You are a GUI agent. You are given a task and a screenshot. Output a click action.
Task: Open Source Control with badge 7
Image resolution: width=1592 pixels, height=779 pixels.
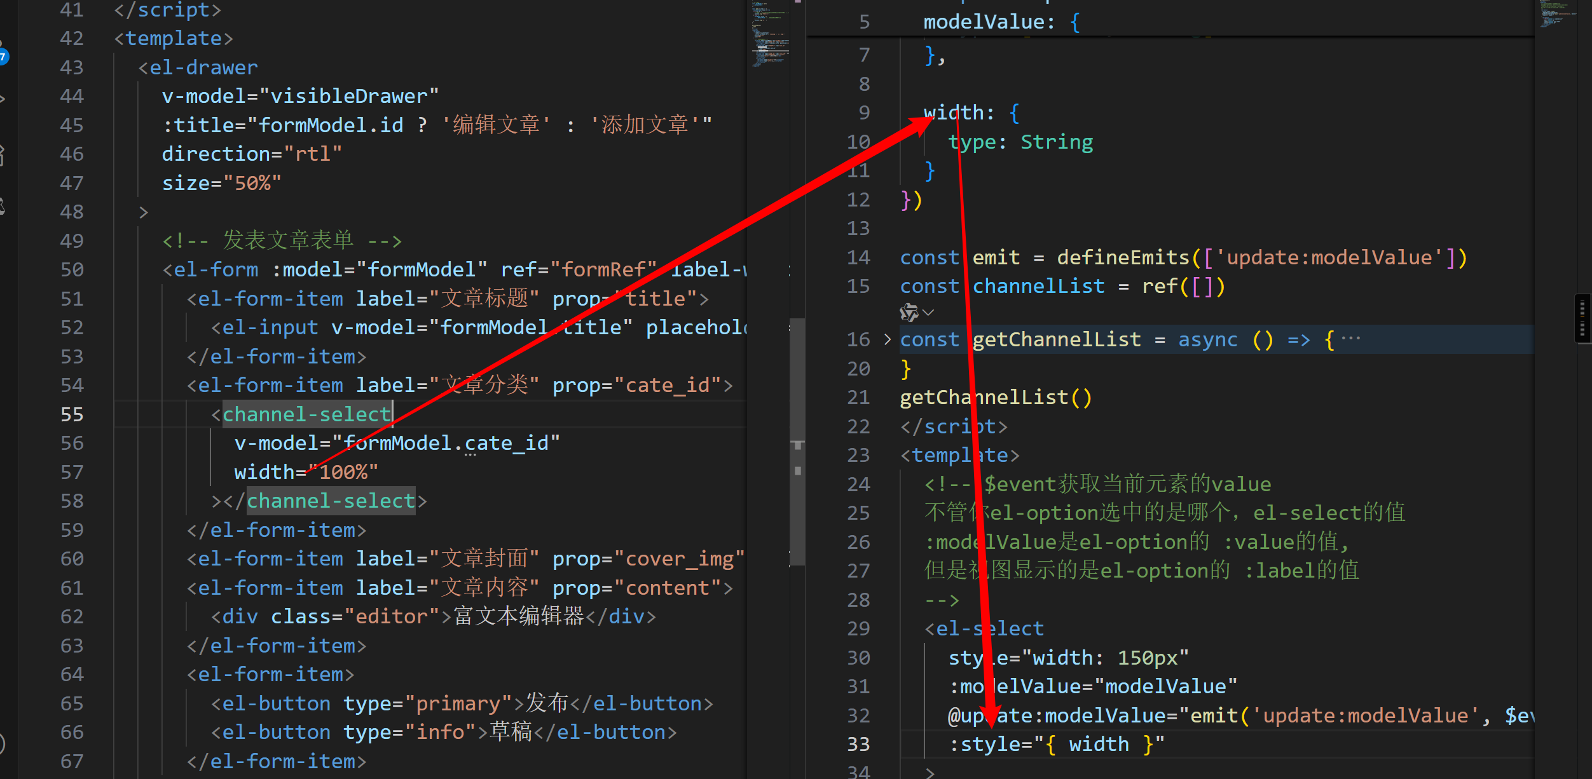3,54
